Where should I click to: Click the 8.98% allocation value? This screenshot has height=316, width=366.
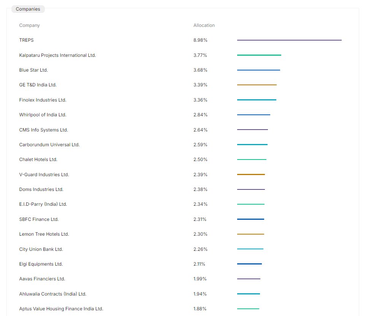(x=200, y=40)
